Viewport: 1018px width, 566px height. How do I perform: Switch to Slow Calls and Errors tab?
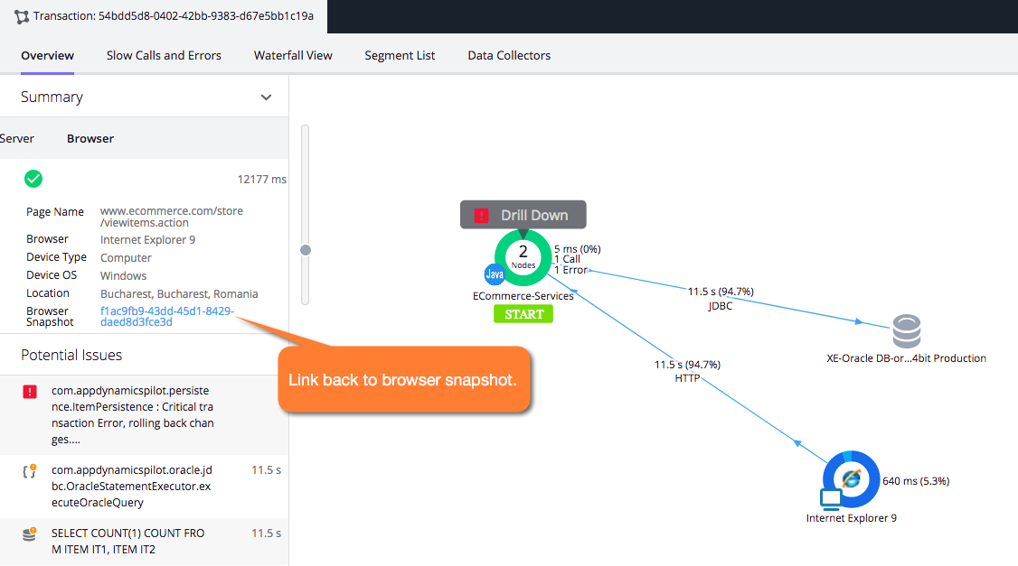point(164,56)
